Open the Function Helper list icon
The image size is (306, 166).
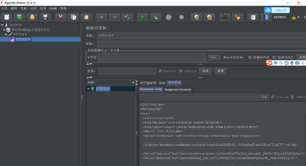coord(253,17)
